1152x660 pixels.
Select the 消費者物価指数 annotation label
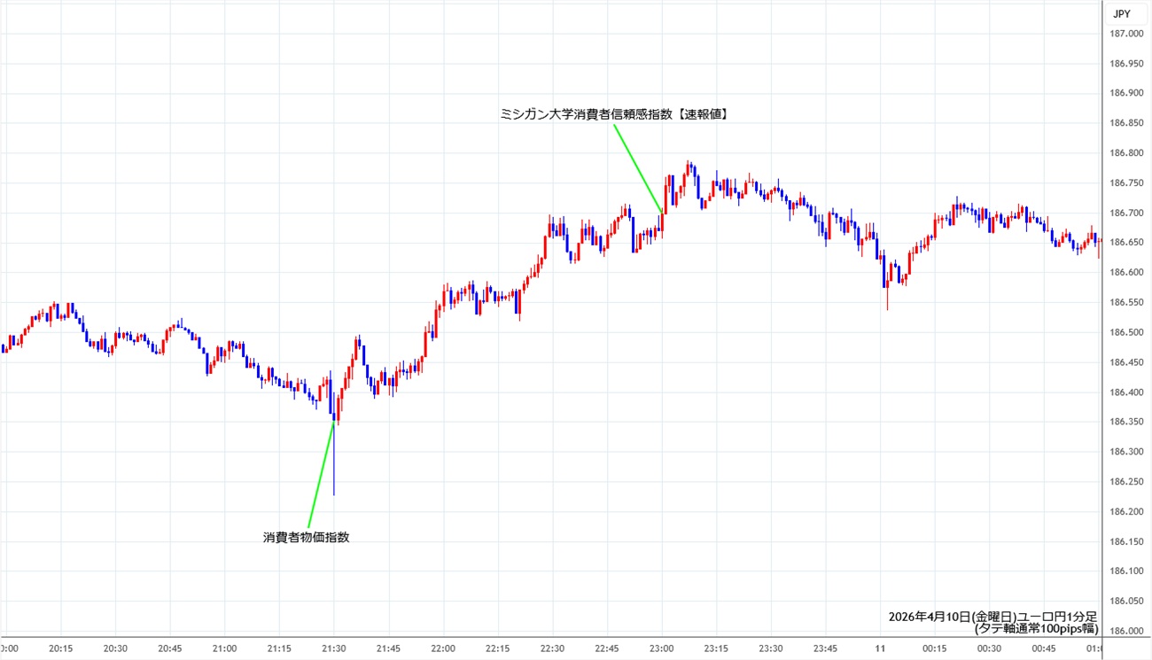306,537
